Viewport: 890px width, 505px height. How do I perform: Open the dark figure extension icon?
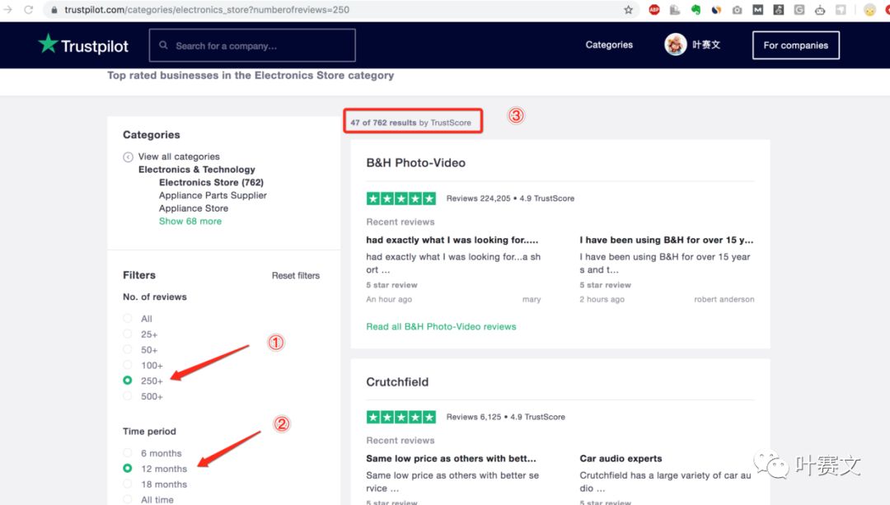coord(778,10)
